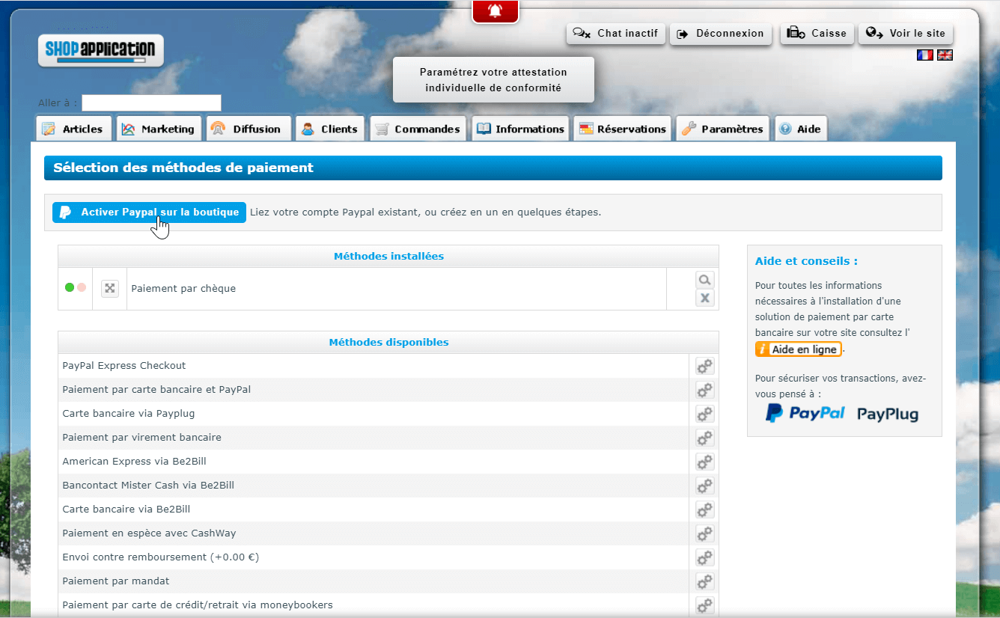This screenshot has height=618, width=1000.
Task: Disable Paiement par chèque with red dot
Action: [x=82, y=287]
